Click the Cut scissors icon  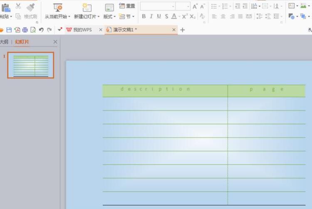point(18,6)
